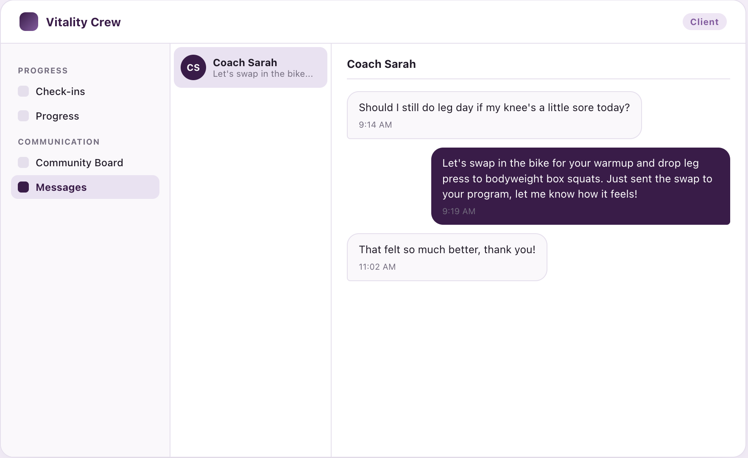Click the Client role badge

704,22
